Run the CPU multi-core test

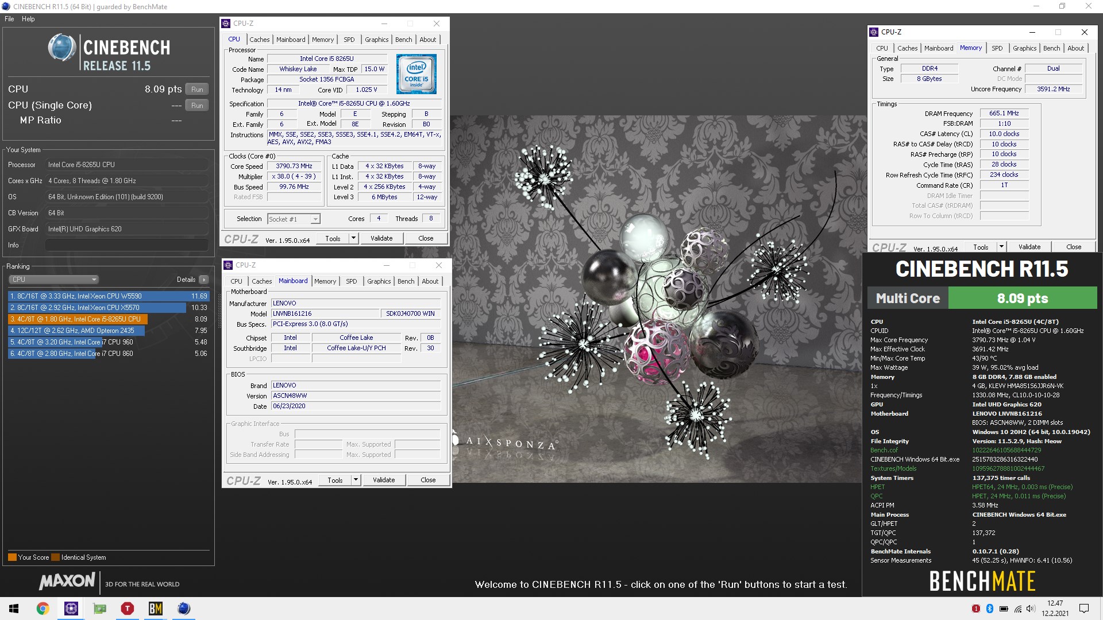[x=197, y=90]
